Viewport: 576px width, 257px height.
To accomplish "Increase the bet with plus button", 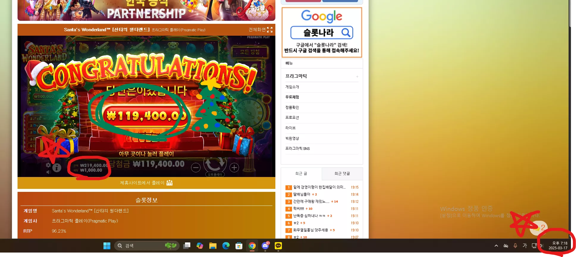I will click(234, 168).
